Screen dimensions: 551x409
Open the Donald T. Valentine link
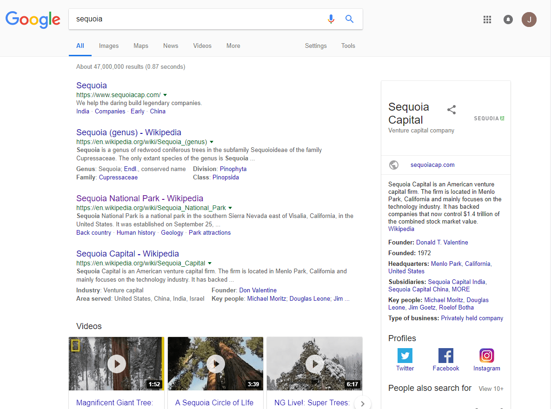click(x=442, y=243)
